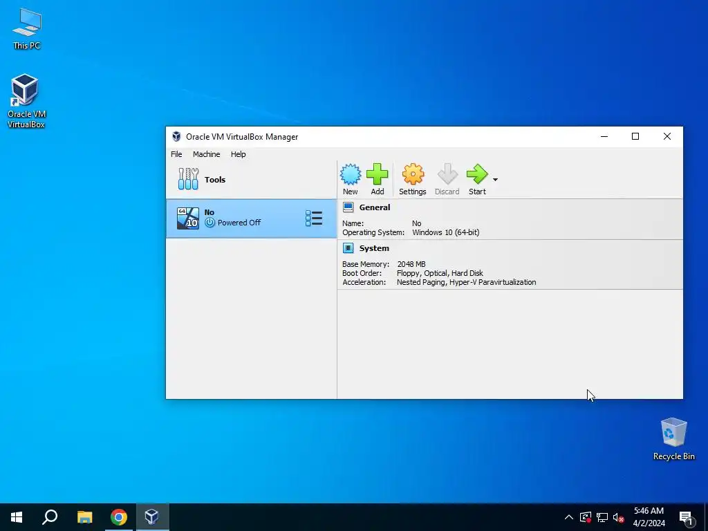Screen dimensions: 708x531
Task: Click the tray security icon with red dot
Action: coord(585,517)
